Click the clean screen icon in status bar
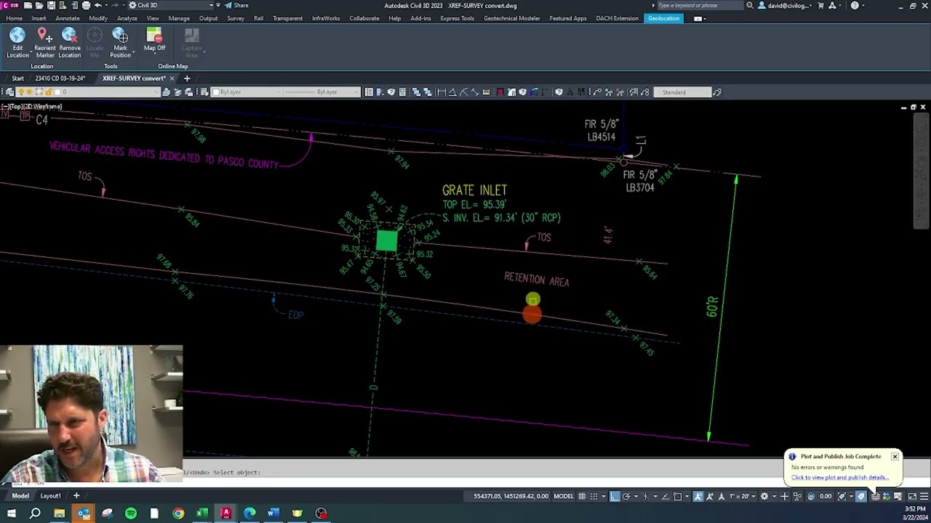Image resolution: width=931 pixels, height=523 pixels. point(912,496)
